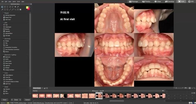Click the yellow-green foreground color swatch

coord(27,7)
